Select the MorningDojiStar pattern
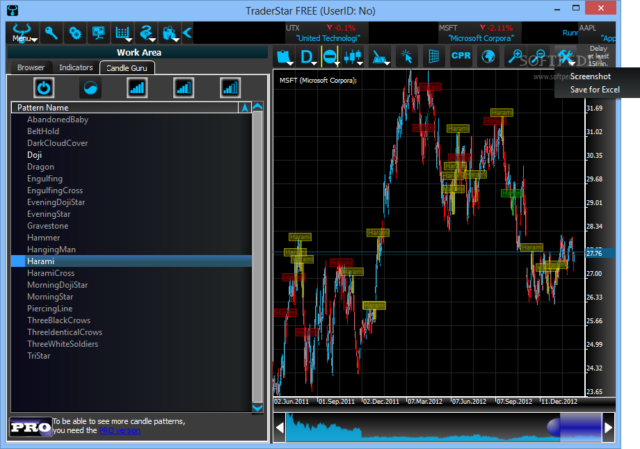Image resolution: width=640 pixels, height=449 pixels. [x=131, y=285]
